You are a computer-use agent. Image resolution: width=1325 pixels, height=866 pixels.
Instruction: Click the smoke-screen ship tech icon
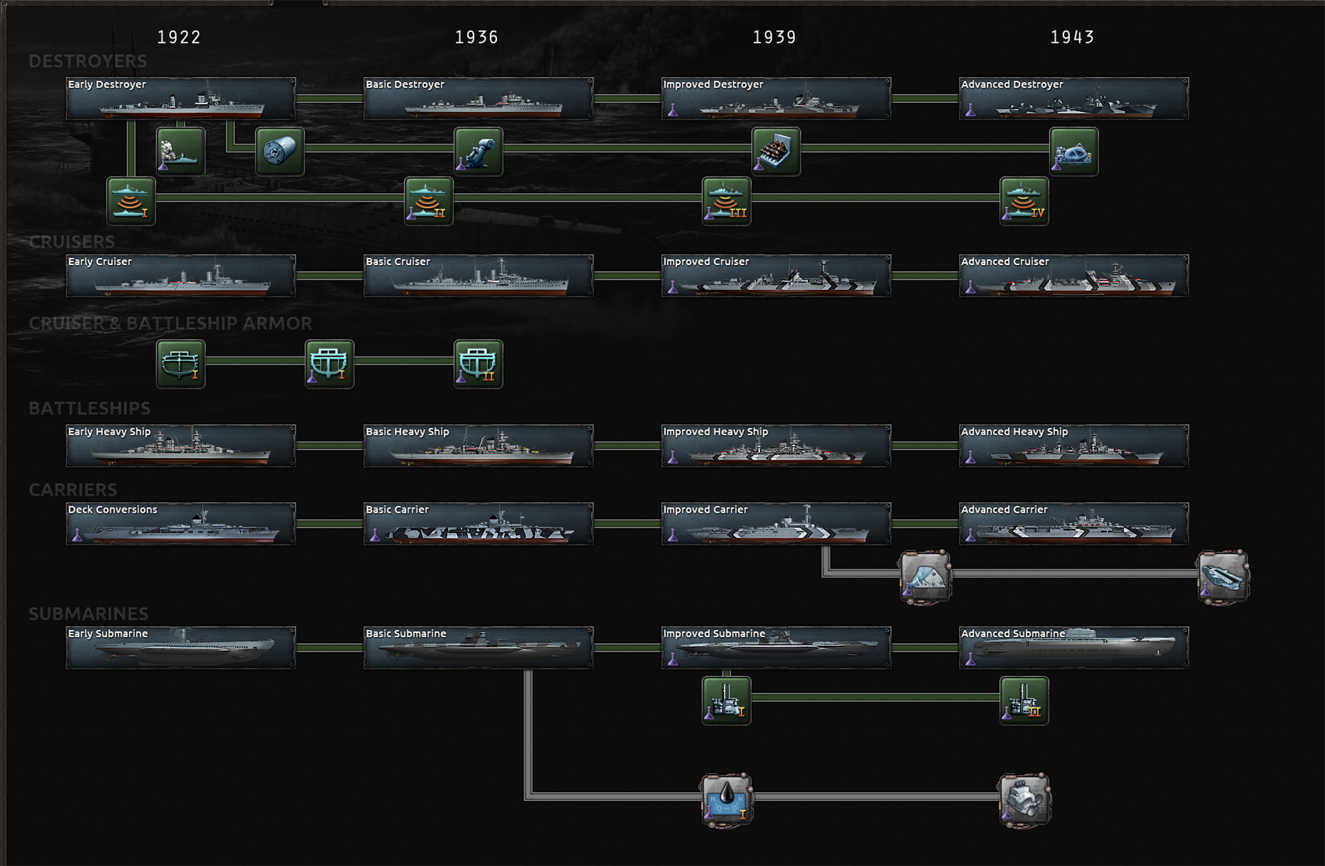click(181, 151)
